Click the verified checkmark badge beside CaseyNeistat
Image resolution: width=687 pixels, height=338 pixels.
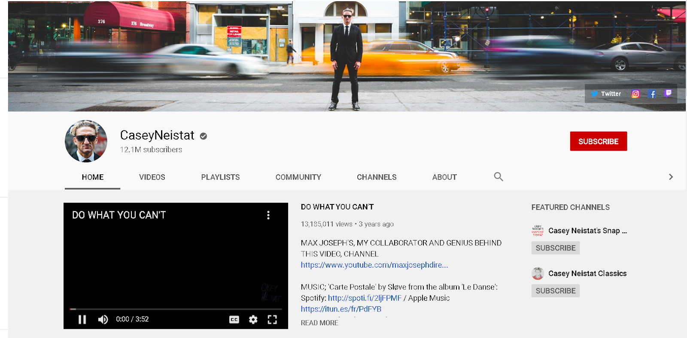click(204, 136)
